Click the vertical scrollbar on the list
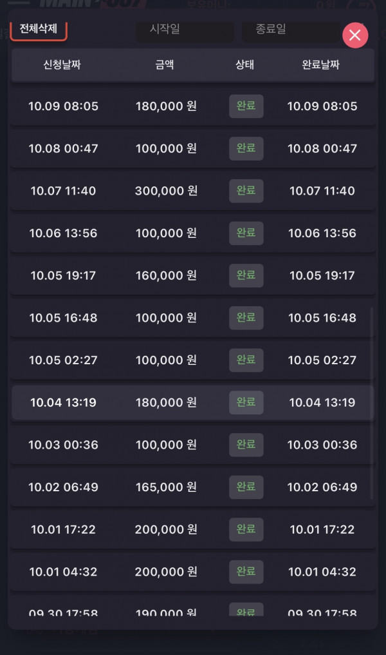Viewport: 386px width, 655px height. point(371,403)
